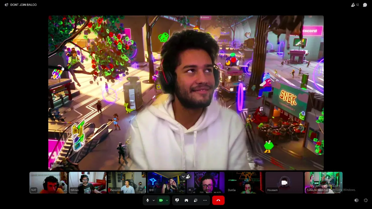Mute the microphone
The image size is (372, 209).
tap(148, 200)
